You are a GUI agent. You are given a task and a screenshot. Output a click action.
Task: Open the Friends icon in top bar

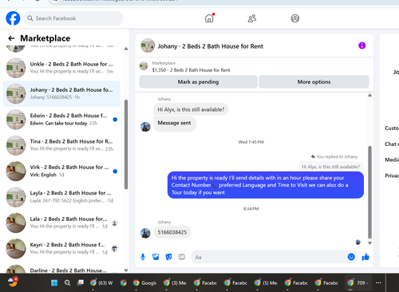tap(252, 18)
